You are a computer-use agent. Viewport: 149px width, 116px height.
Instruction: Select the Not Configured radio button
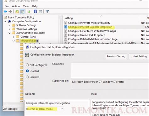(x=27, y=65)
